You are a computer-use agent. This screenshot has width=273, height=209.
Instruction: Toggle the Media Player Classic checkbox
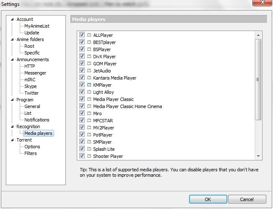(x=82, y=99)
